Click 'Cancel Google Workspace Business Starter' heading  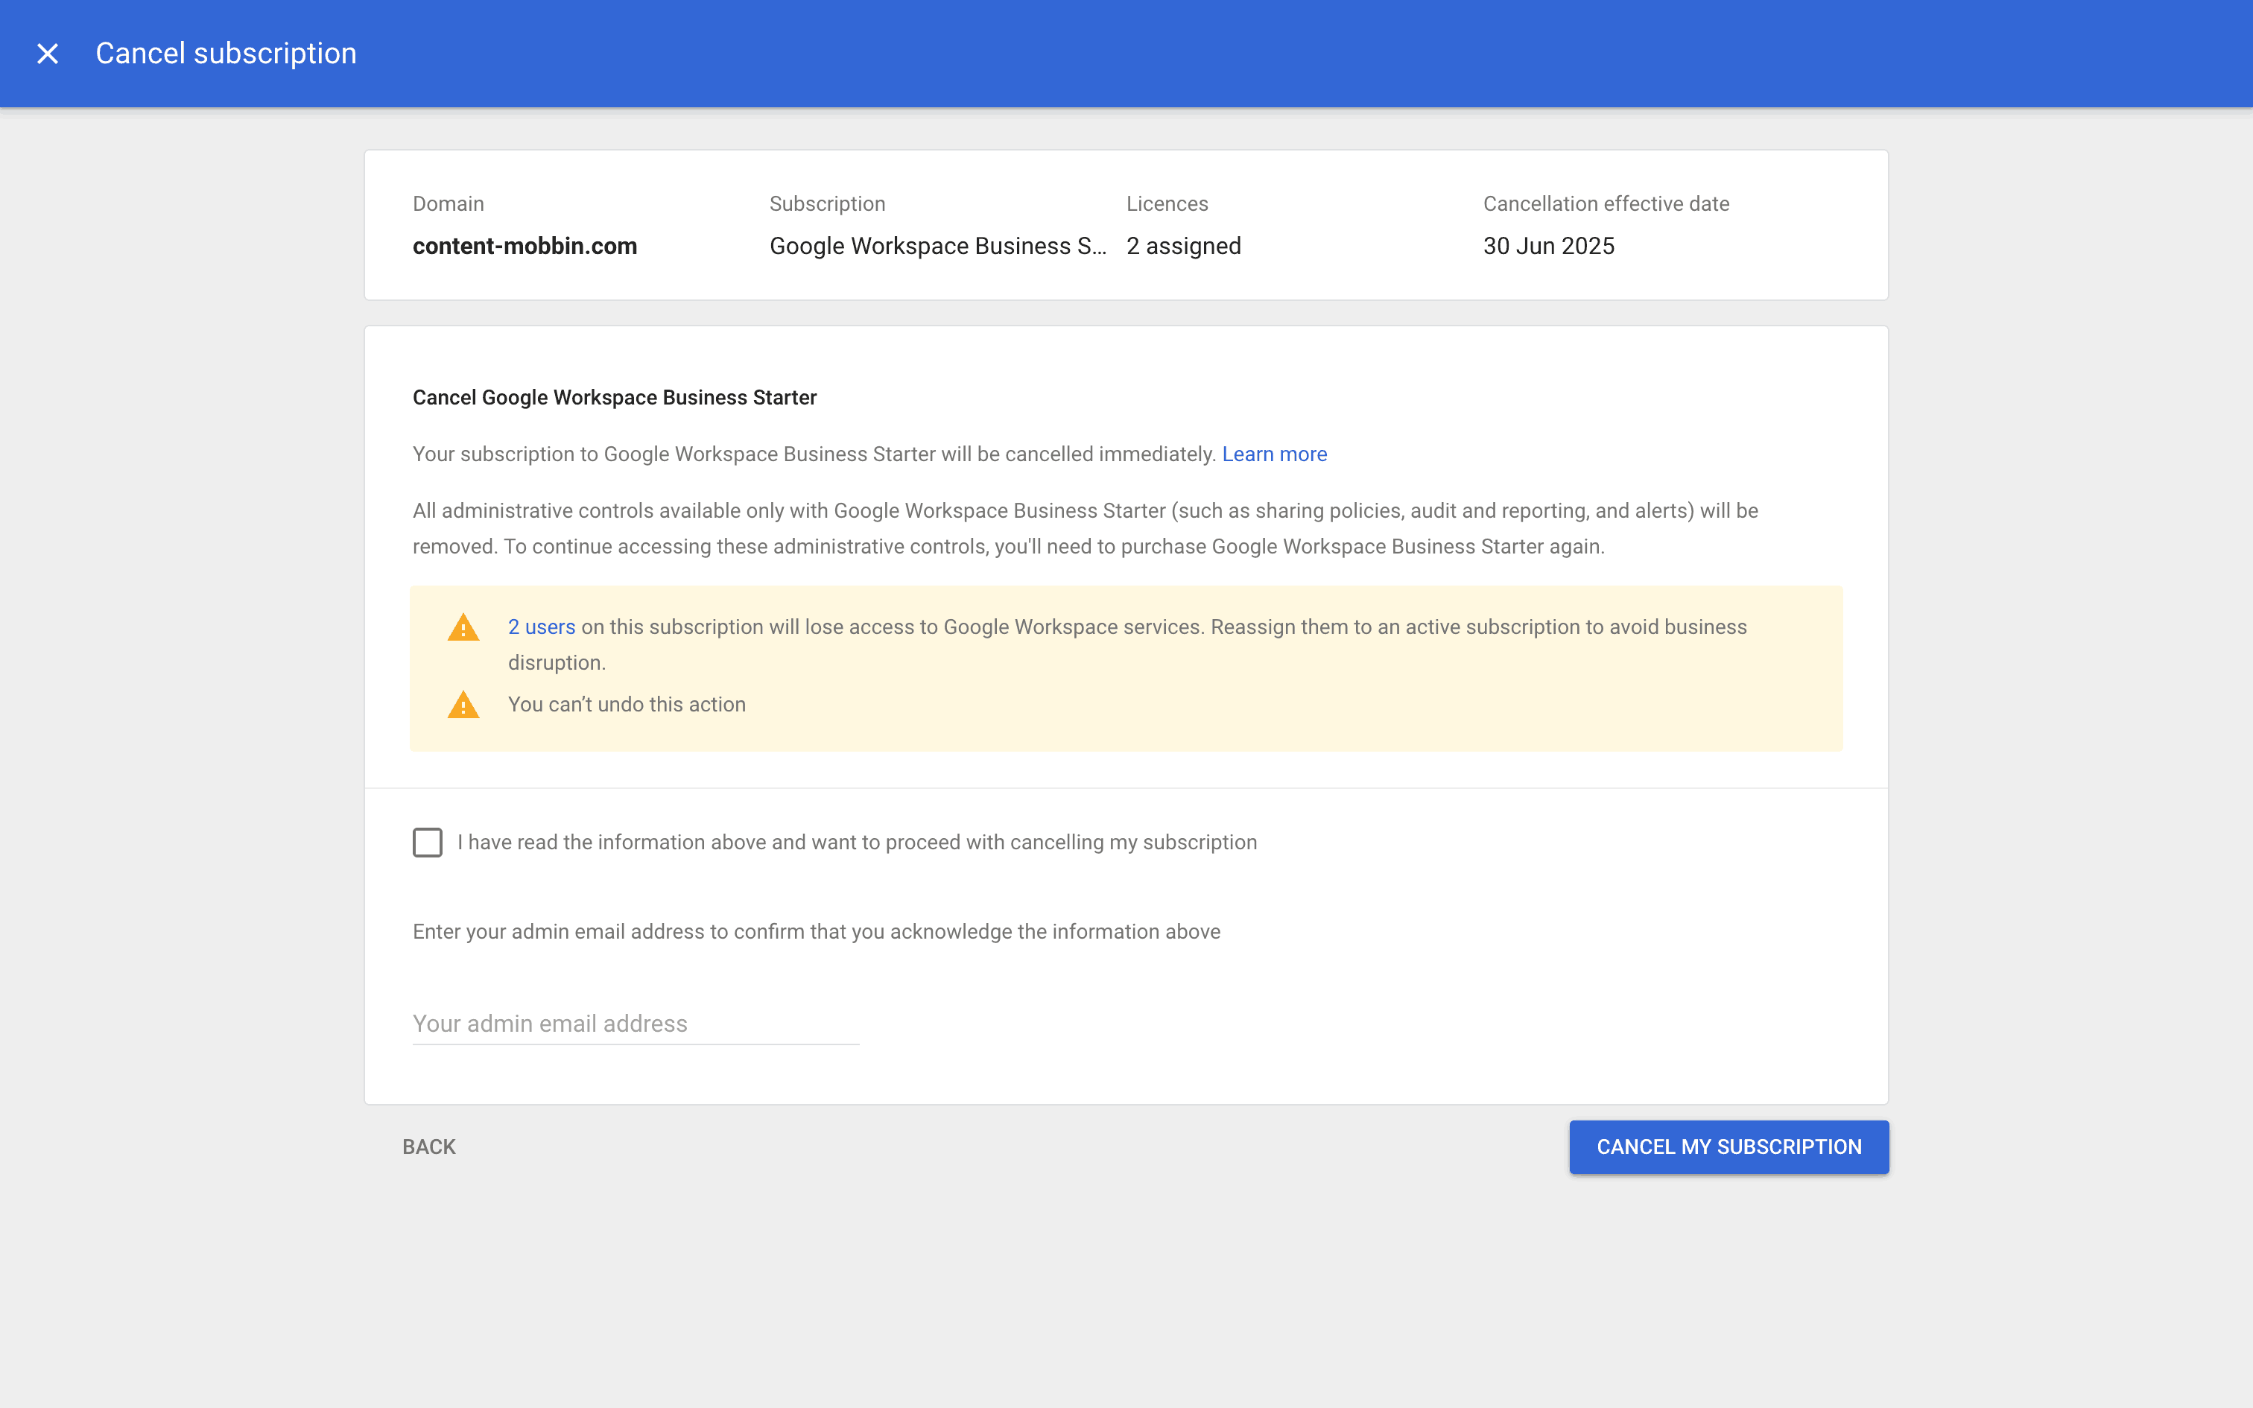pyautogui.click(x=615, y=398)
